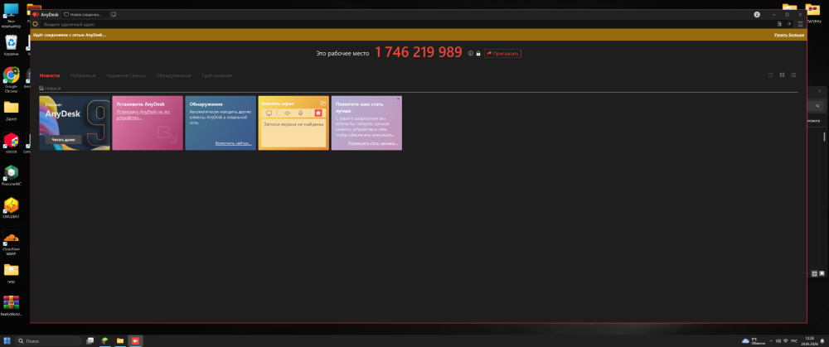Toggle speaker audio on Записать экран card
This screenshot has height=347, width=829.
click(x=287, y=113)
